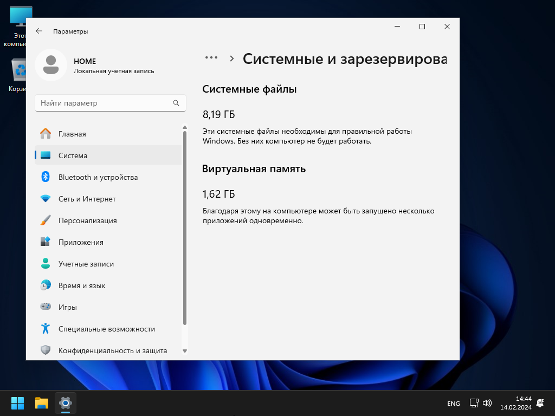
Task: Open the Приложения section
Action: (81, 242)
